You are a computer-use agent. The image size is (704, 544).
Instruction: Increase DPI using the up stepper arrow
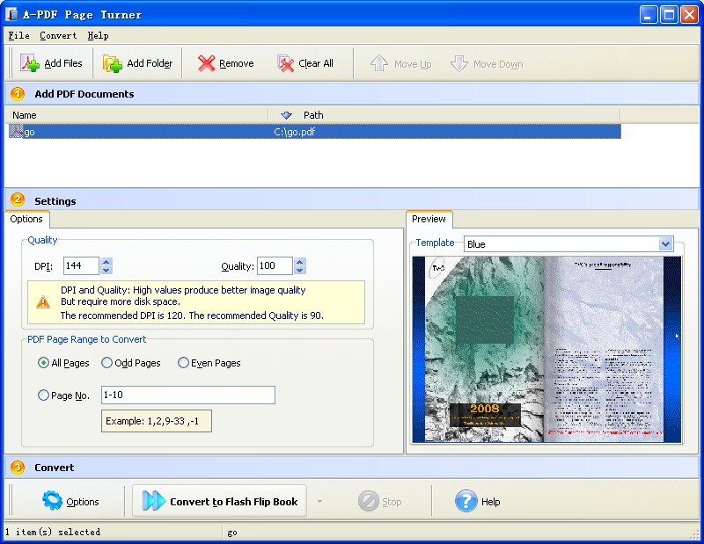[x=106, y=261]
